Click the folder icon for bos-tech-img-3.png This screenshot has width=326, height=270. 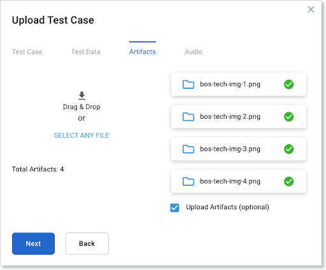pyautogui.click(x=188, y=149)
